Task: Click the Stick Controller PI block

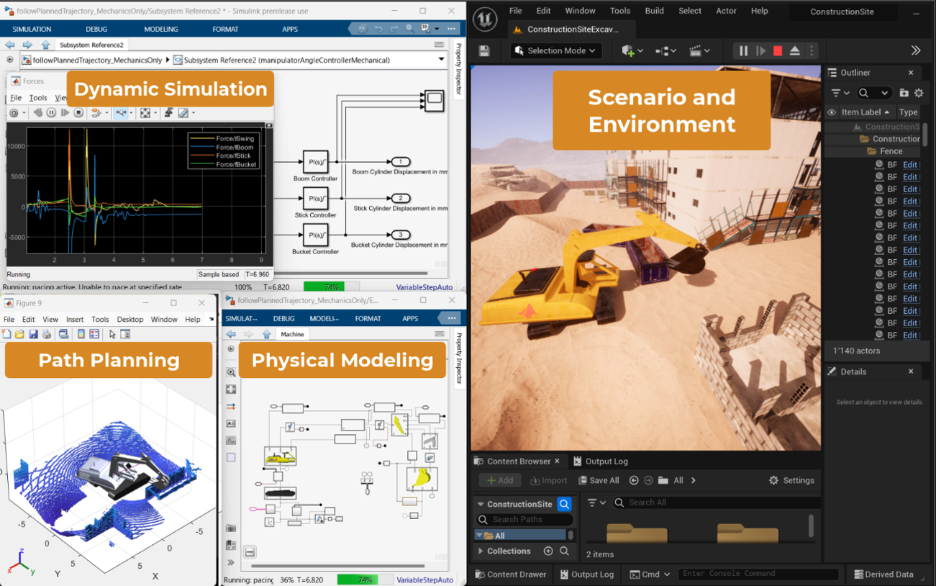Action: [315, 199]
